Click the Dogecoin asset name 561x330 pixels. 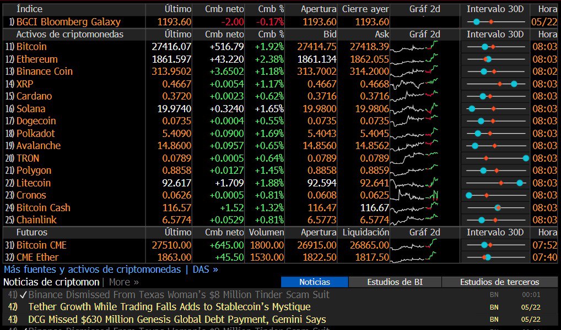pos(36,121)
